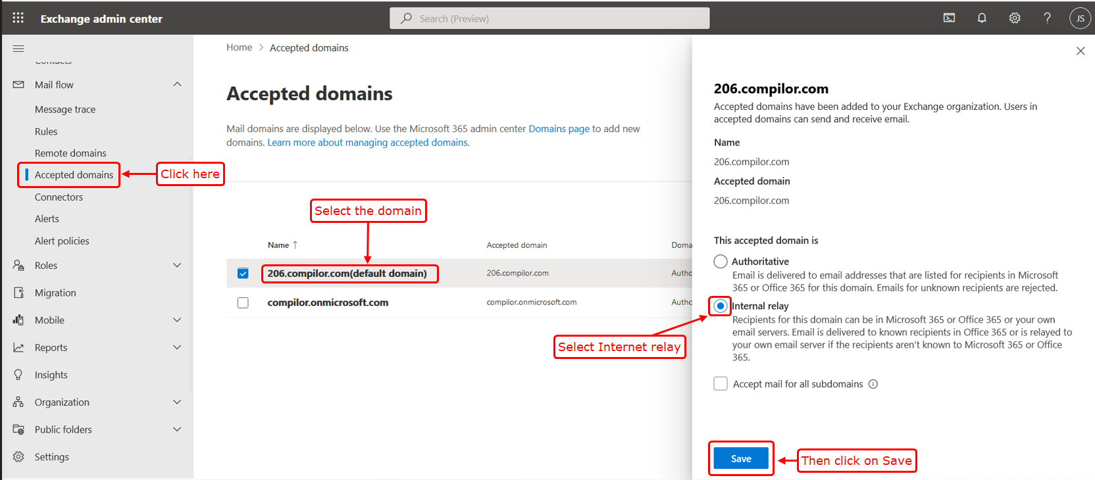The image size is (1095, 480).
Task: Collapse the Mail flow section
Action: click(177, 85)
